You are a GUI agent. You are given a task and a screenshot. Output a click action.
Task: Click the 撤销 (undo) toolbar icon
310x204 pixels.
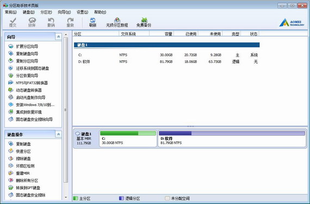(51, 22)
